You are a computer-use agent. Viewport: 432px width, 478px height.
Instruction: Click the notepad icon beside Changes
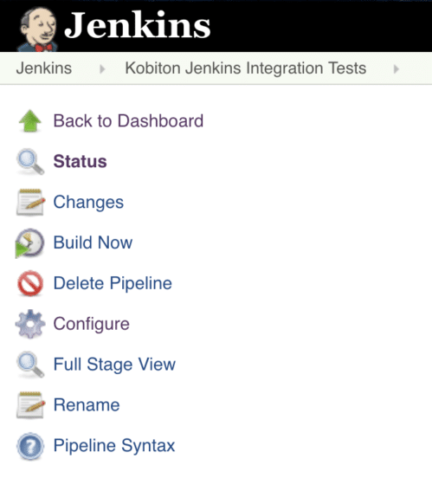[30, 202]
